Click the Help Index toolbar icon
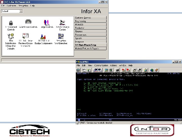 156,70
